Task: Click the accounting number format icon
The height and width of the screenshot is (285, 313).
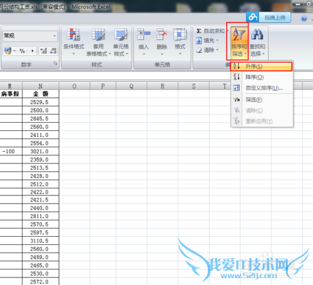Action: [x=8, y=51]
